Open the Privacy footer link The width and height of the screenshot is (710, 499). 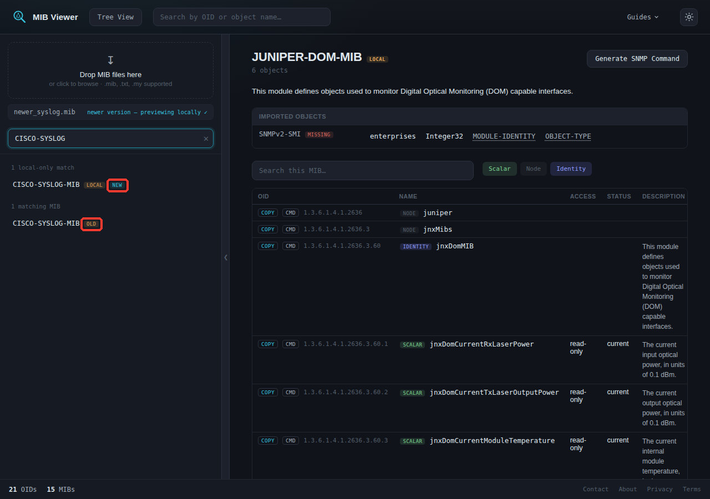[x=660, y=489]
